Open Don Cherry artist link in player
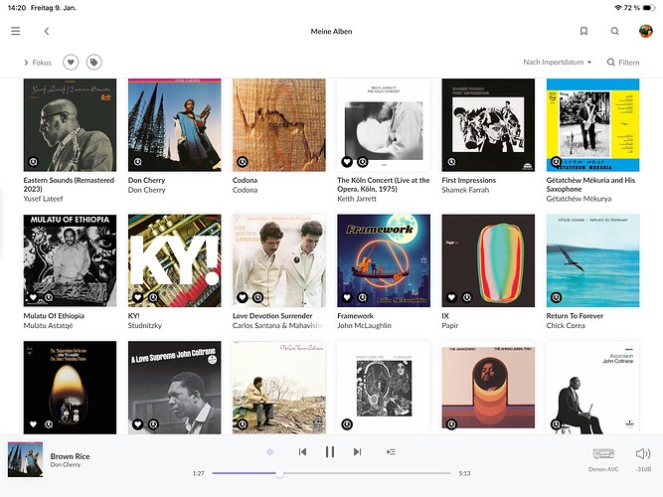The width and height of the screenshot is (663, 497). pos(65,465)
